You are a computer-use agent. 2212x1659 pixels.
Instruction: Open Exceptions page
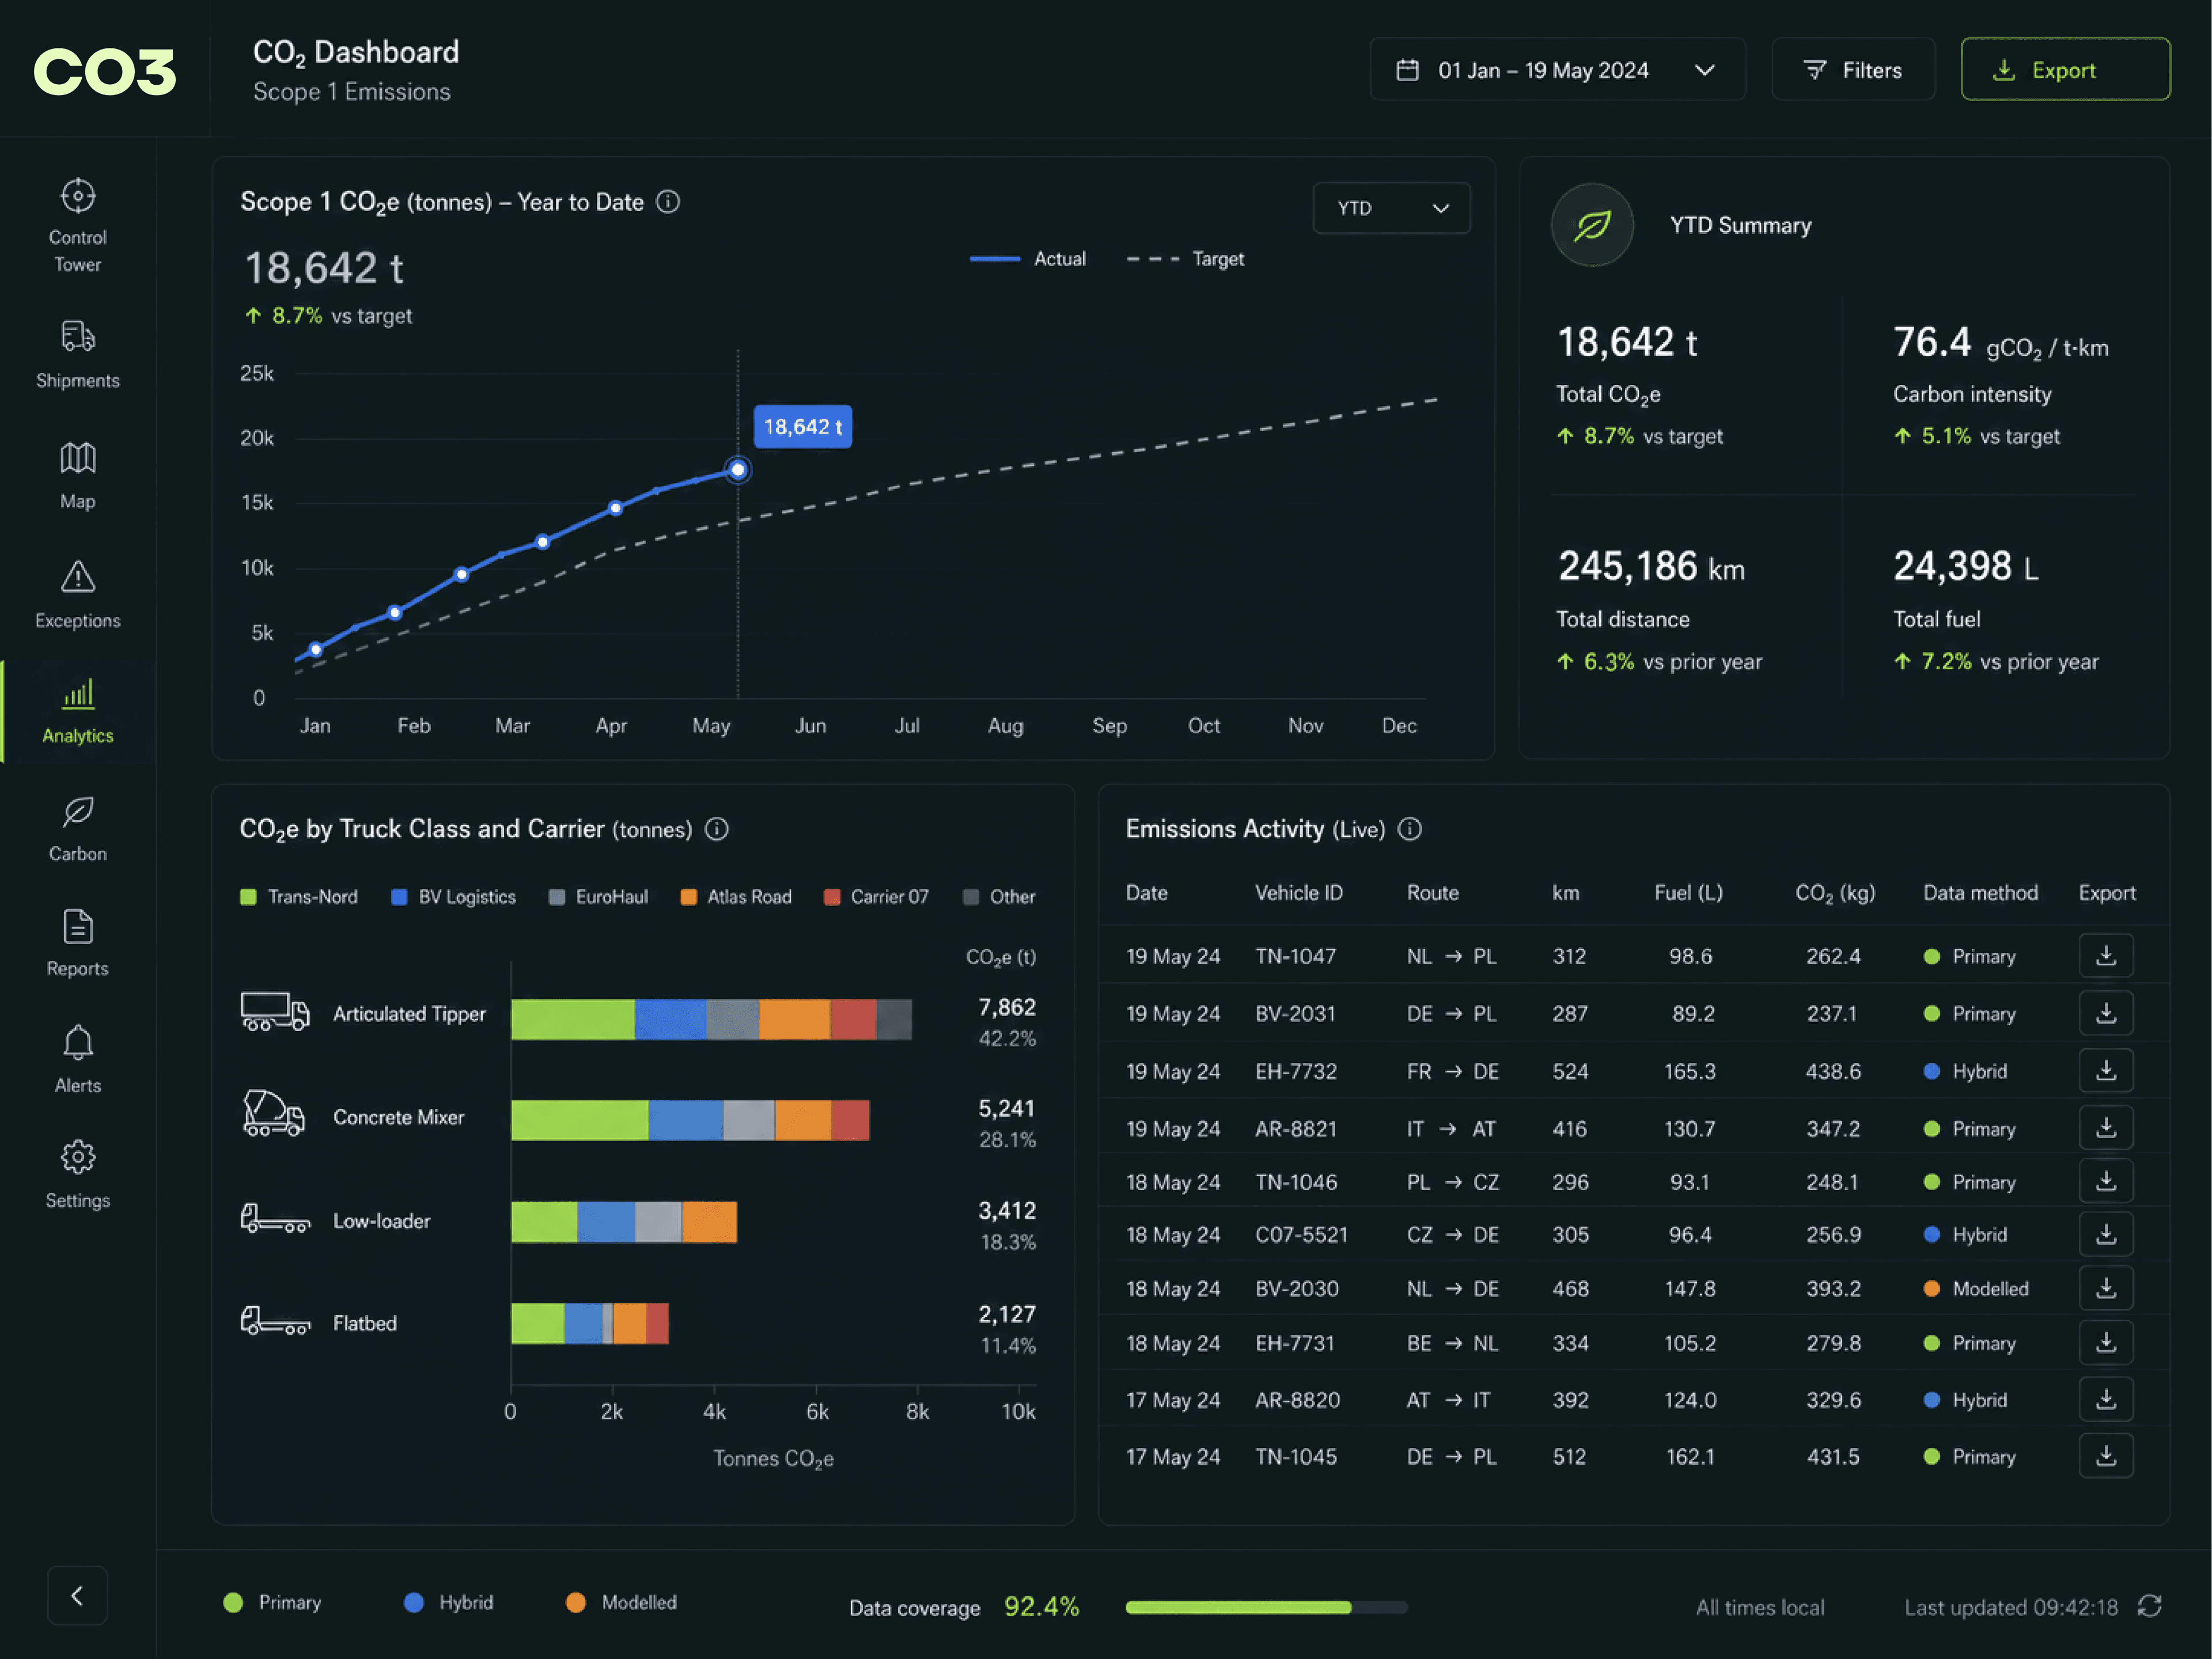tap(78, 595)
